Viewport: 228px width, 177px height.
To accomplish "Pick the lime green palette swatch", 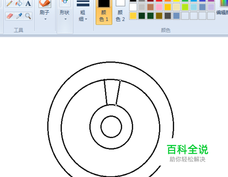I will coord(185,7).
